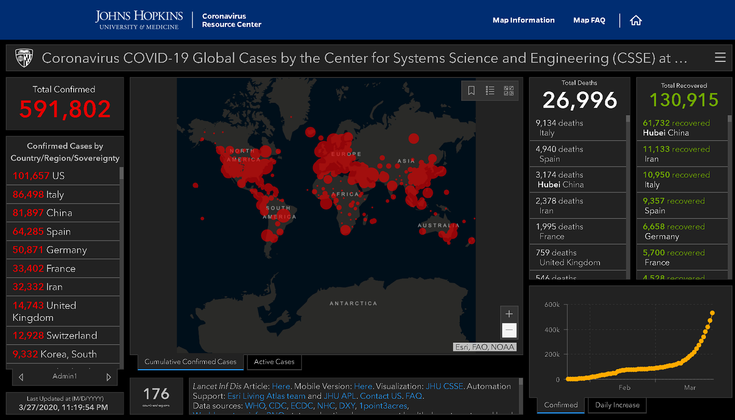Click the Total Recovered 130,915 figure
This screenshot has width=735, height=420.
pyautogui.click(x=684, y=100)
